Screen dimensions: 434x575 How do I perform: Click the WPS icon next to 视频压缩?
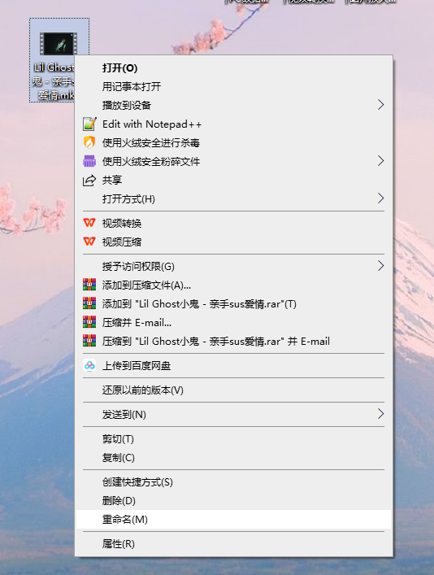(x=89, y=242)
